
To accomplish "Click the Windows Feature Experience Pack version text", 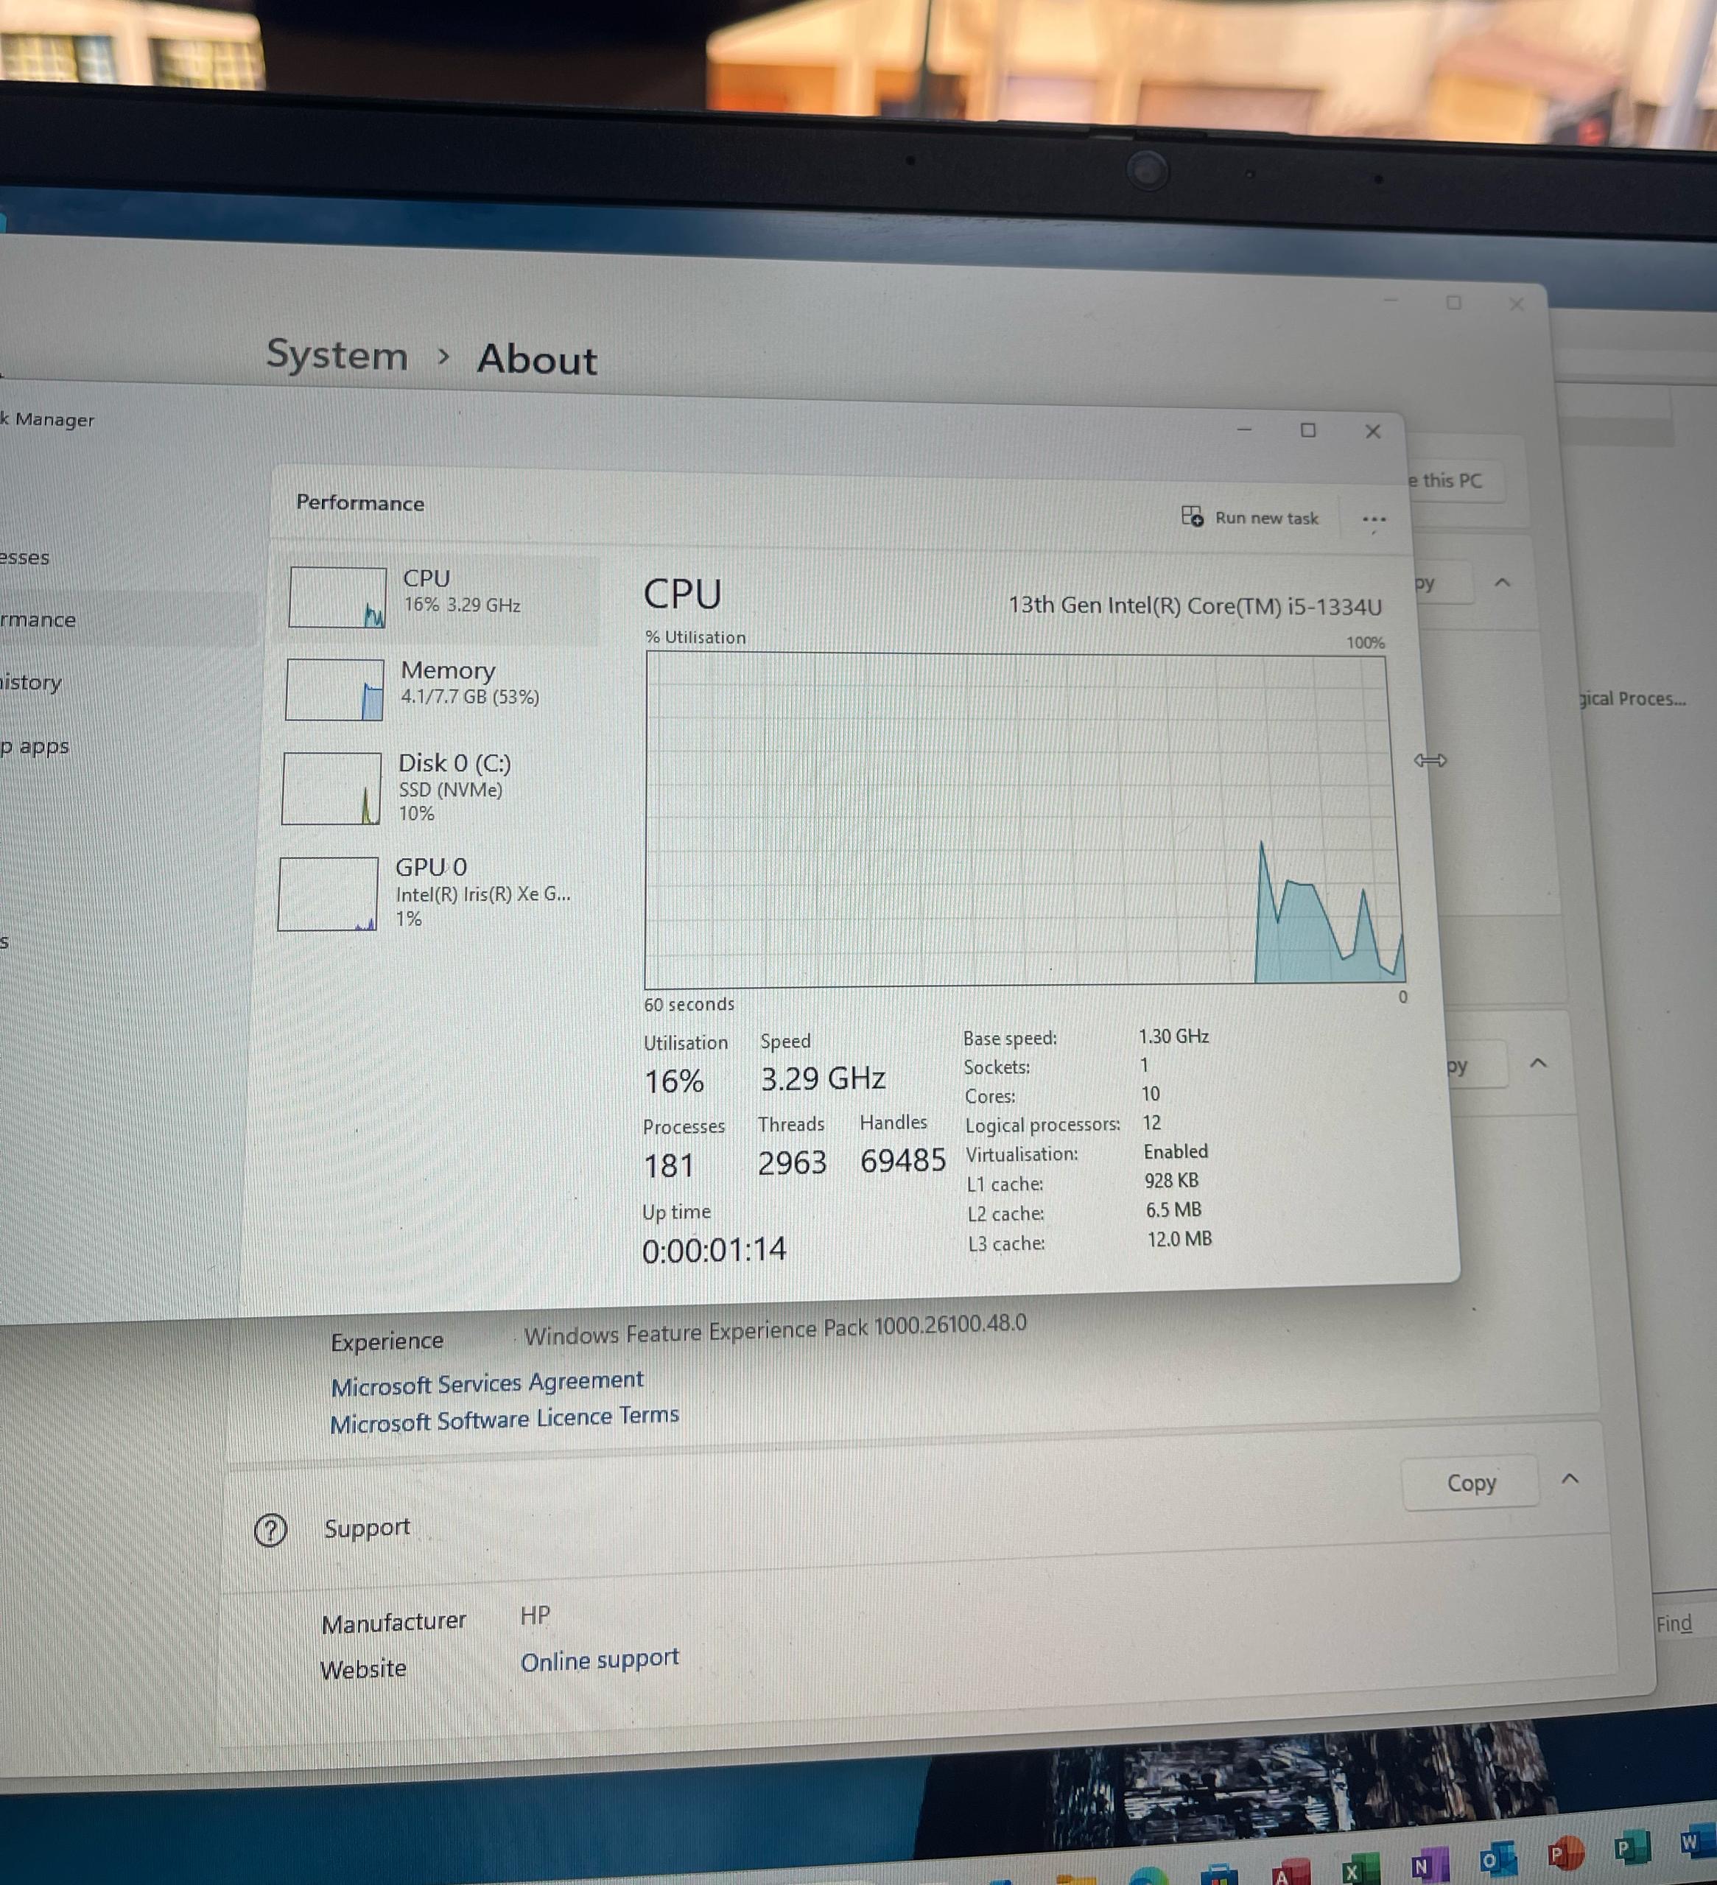I will pos(774,1330).
